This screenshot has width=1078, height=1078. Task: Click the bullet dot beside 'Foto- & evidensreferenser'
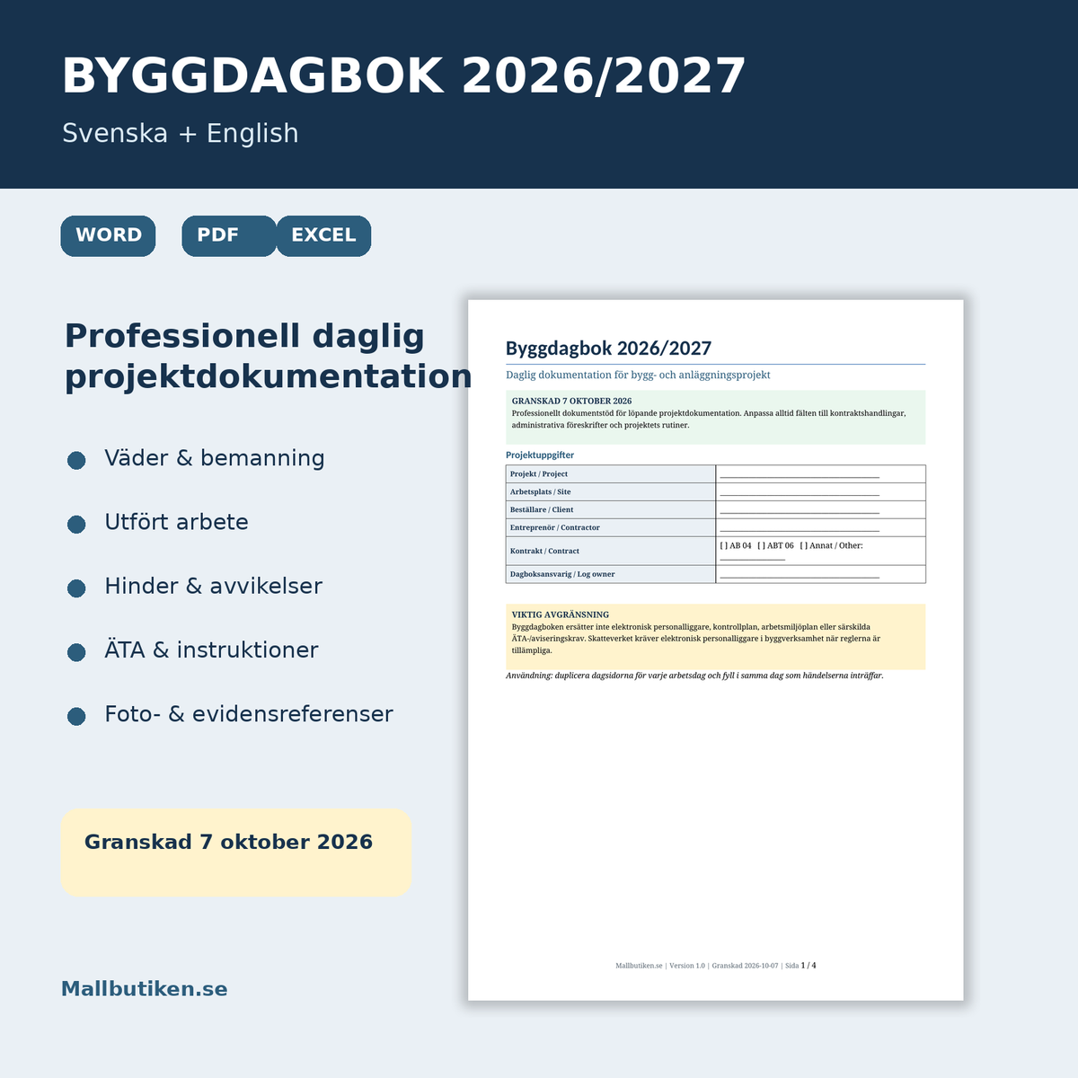click(x=76, y=716)
